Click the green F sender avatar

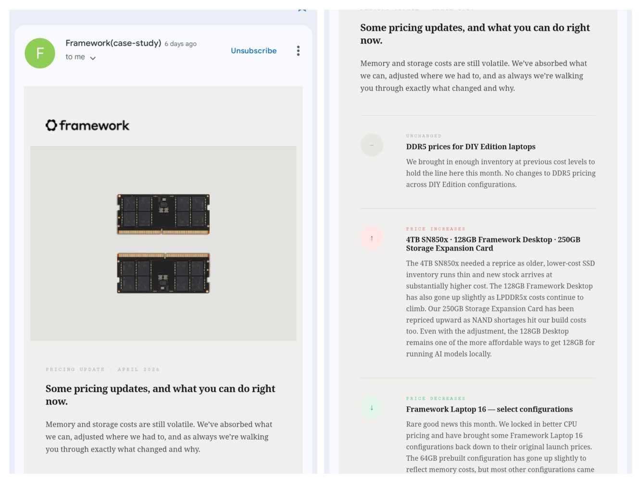click(40, 53)
